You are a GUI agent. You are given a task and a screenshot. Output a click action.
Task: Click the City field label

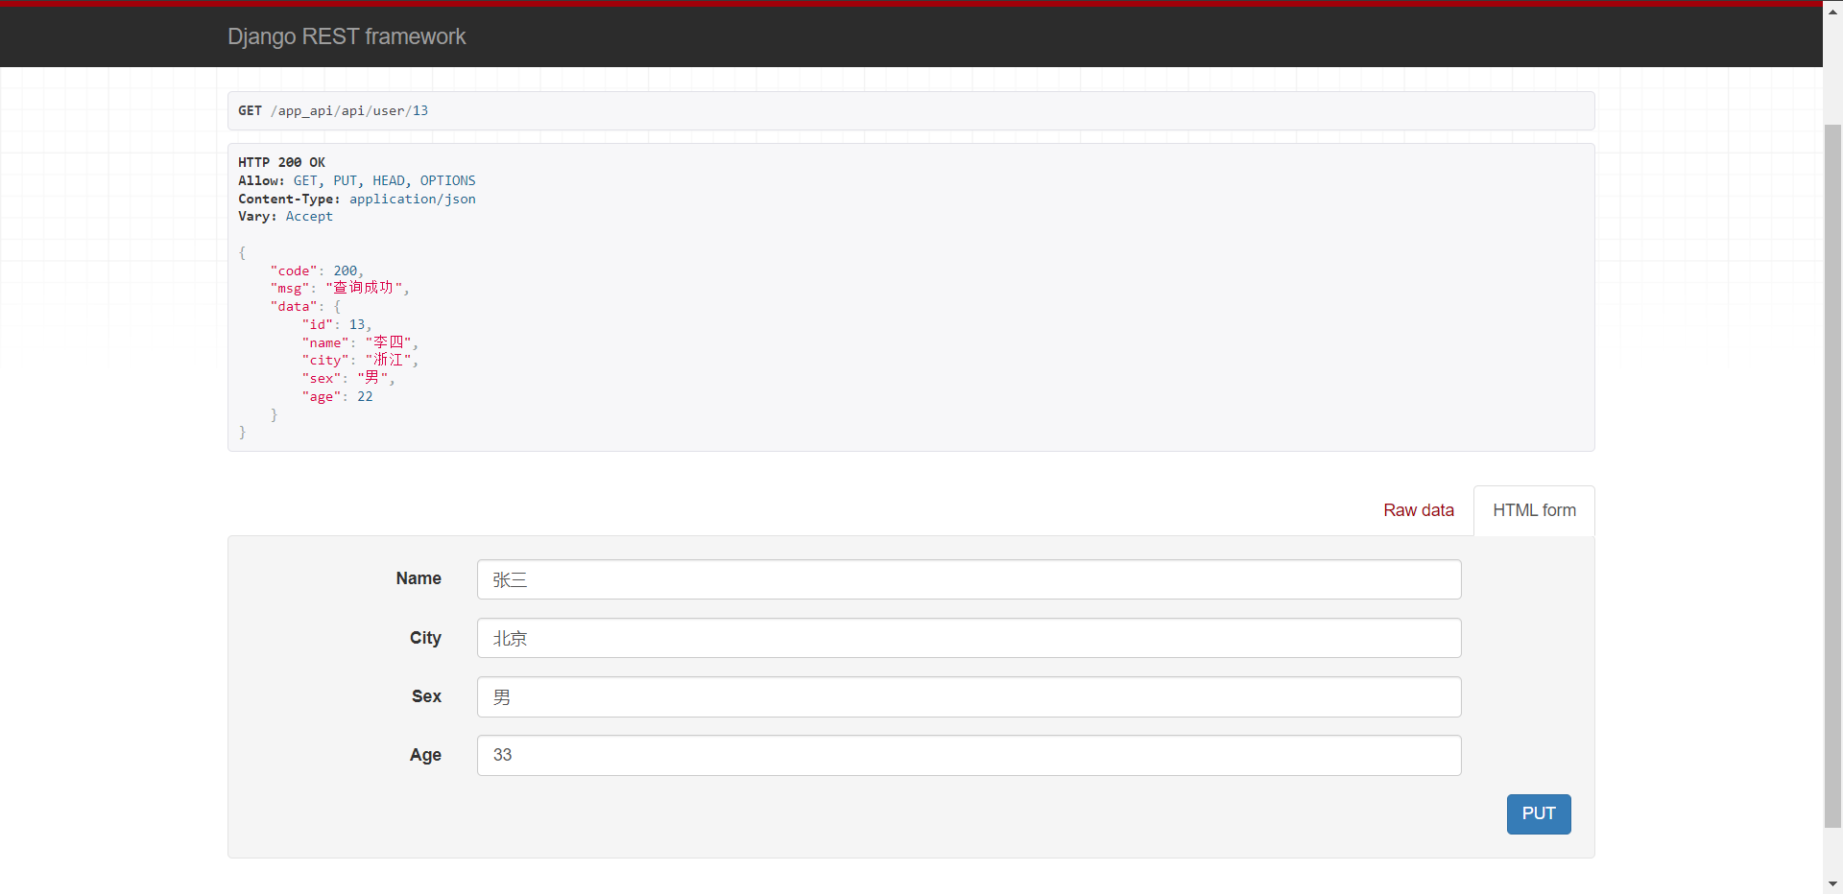coord(425,638)
